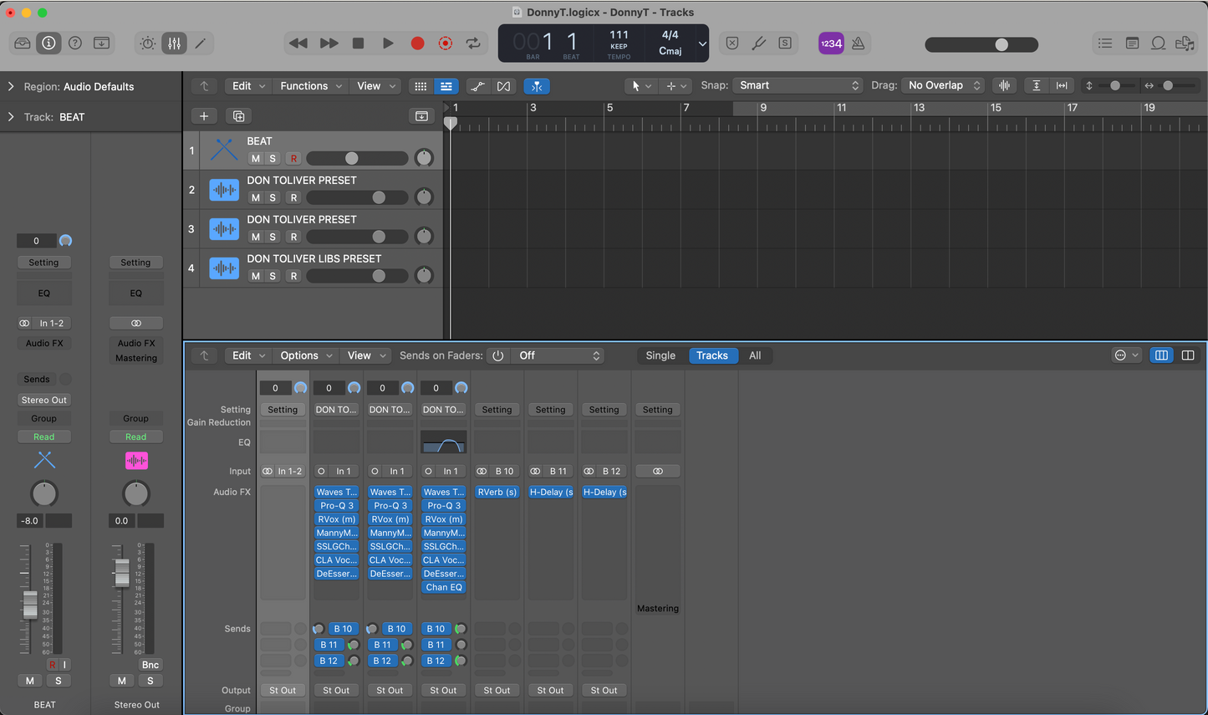
Task: Switch mixer view to the All tab
Action: click(x=755, y=355)
